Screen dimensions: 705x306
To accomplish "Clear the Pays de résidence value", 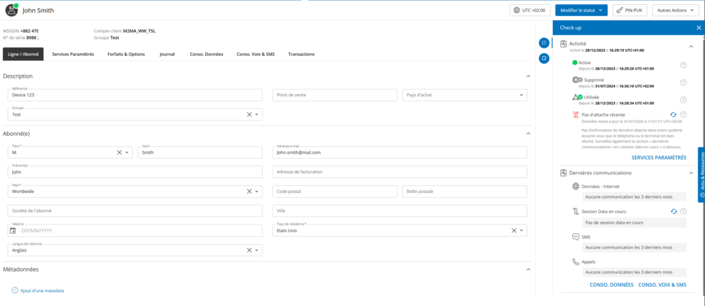I will [514, 230].
